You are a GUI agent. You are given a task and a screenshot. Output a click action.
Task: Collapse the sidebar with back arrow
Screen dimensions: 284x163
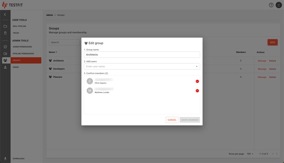point(5,14)
